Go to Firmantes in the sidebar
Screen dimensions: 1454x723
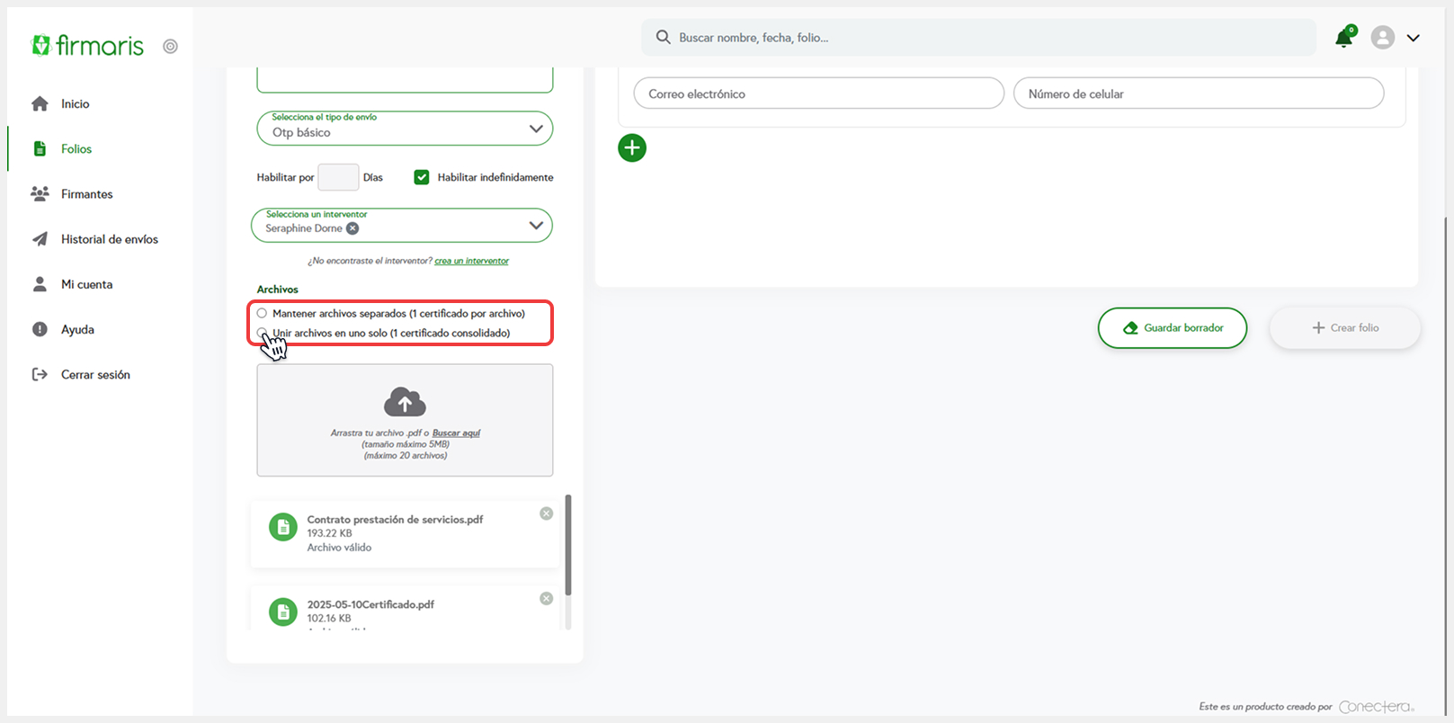pos(86,194)
